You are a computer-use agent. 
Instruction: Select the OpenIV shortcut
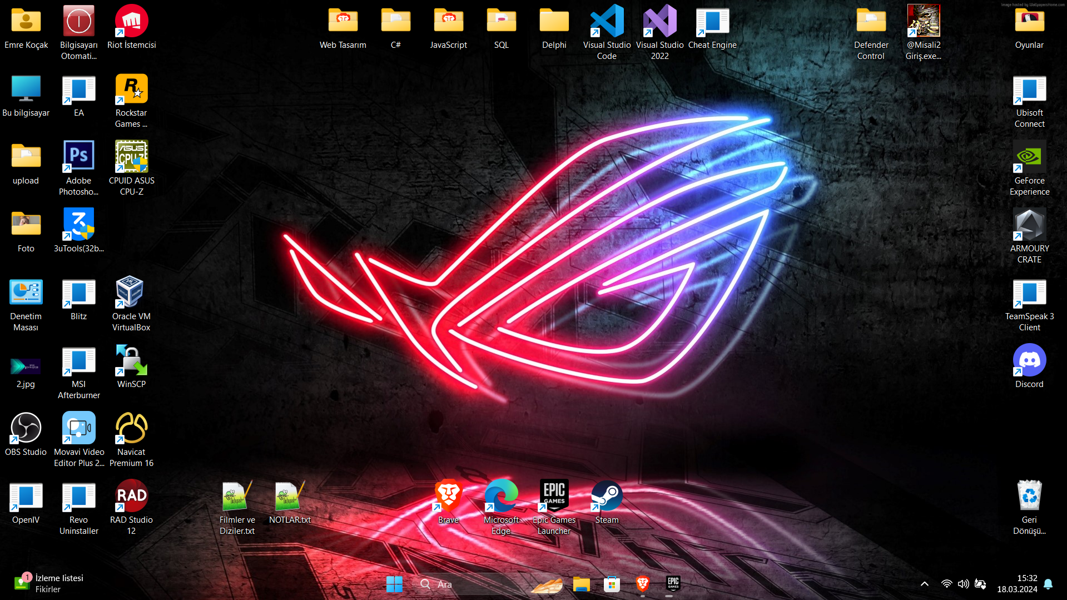click(26, 503)
